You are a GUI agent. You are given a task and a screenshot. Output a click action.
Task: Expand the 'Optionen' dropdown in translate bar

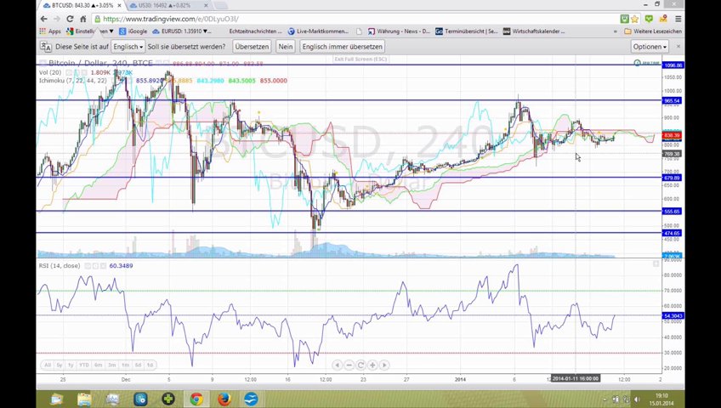(x=650, y=47)
